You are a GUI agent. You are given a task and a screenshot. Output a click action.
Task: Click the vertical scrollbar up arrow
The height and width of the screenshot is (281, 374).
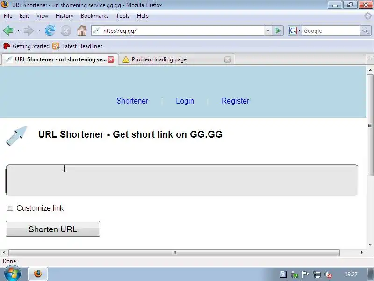click(x=370, y=70)
